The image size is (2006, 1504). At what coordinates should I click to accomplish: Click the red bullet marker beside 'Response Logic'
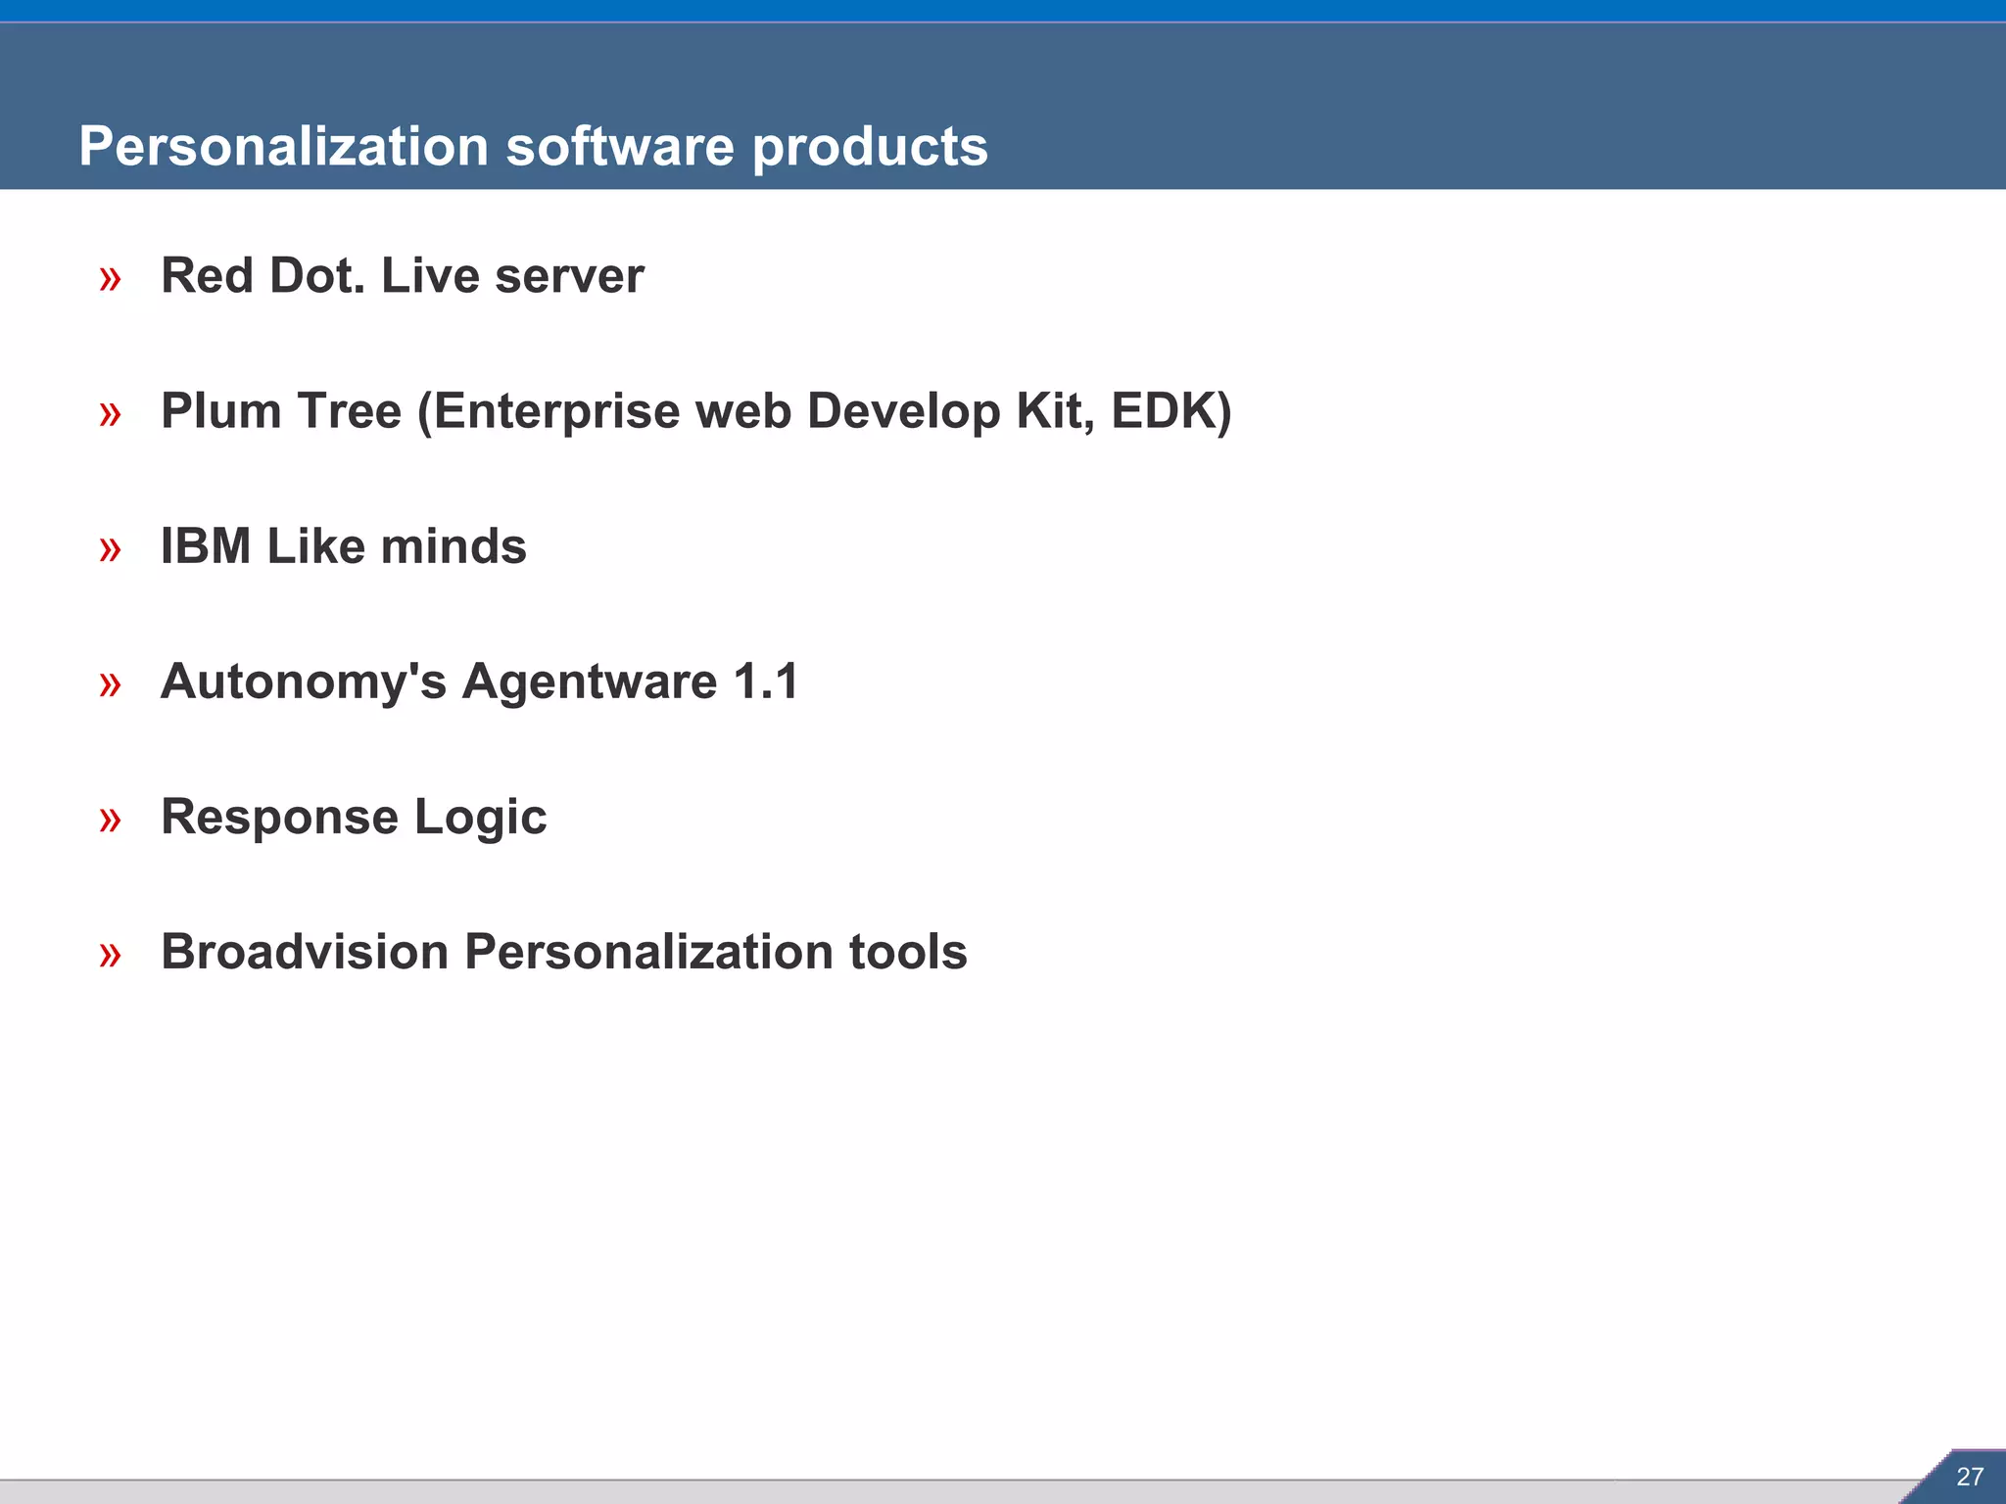tap(110, 821)
